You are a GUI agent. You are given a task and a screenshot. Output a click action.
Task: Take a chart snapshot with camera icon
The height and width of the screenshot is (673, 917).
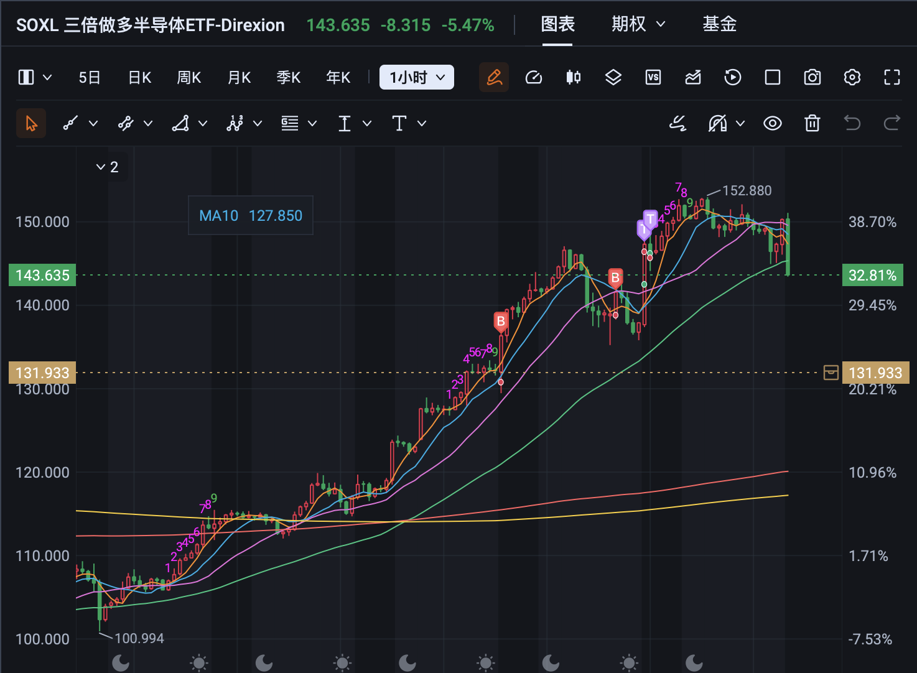812,77
